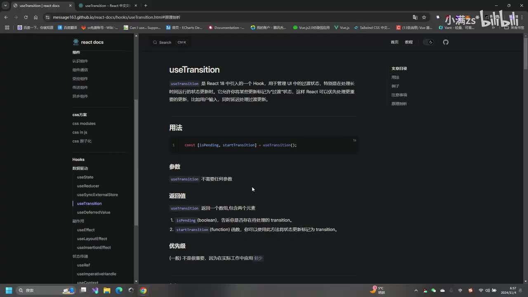Open 教程 in top navigation
528x297 pixels.
[409, 42]
